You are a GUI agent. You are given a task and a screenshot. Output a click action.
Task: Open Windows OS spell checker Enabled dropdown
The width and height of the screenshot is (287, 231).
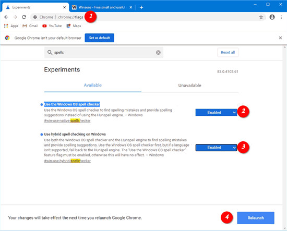216,113
